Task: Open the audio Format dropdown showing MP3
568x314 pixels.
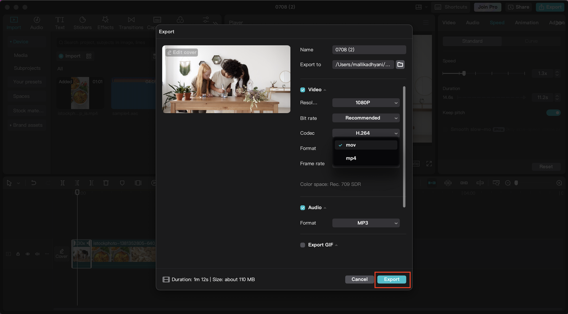Action: [x=366, y=223]
